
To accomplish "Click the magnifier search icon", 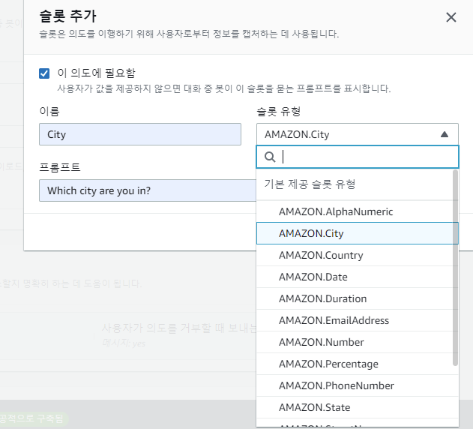I will [x=270, y=157].
